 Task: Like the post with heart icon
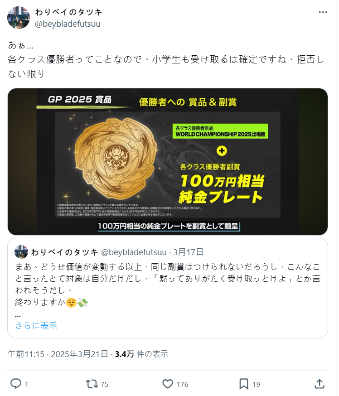point(168,384)
